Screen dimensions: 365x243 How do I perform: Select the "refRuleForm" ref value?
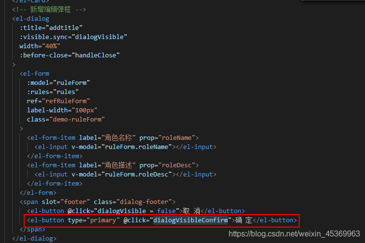tap(66, 101)
